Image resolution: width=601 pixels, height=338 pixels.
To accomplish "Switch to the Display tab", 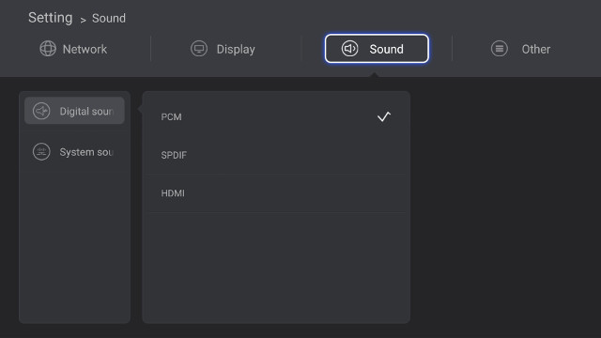I will coord(223,49).
